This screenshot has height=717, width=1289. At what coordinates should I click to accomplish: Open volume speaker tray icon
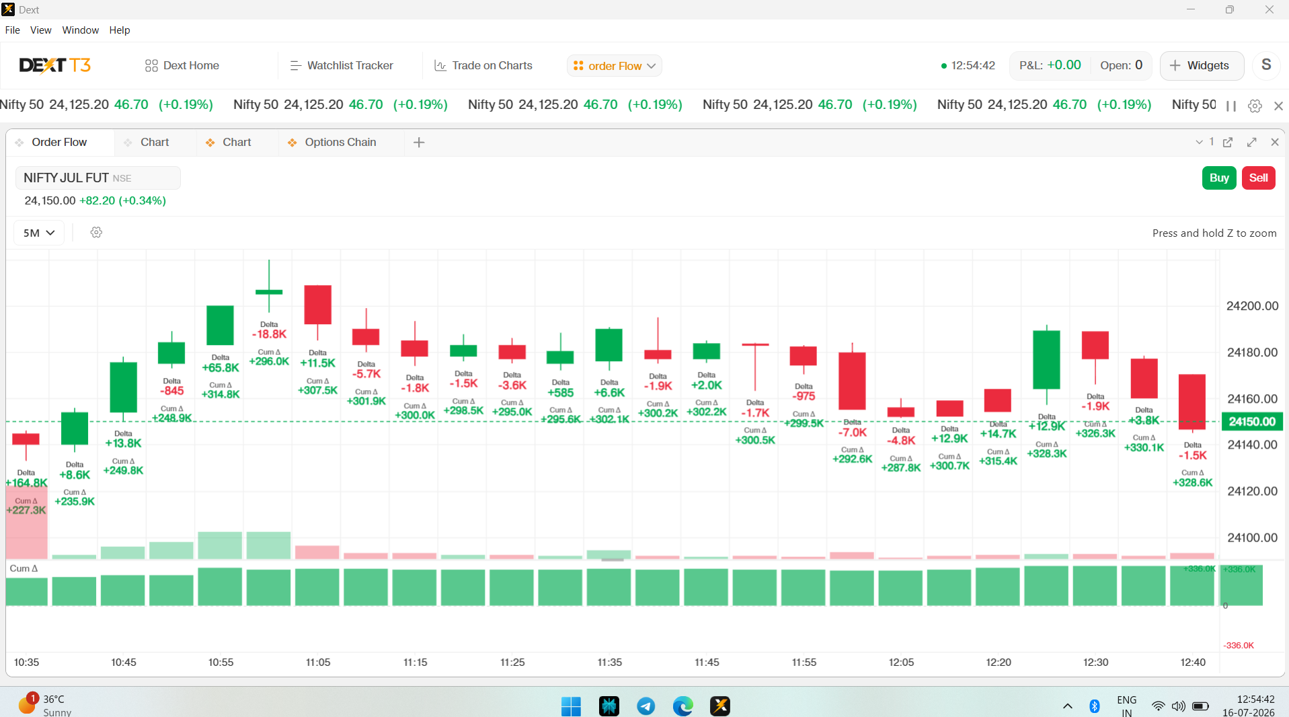coord(1178,706)
